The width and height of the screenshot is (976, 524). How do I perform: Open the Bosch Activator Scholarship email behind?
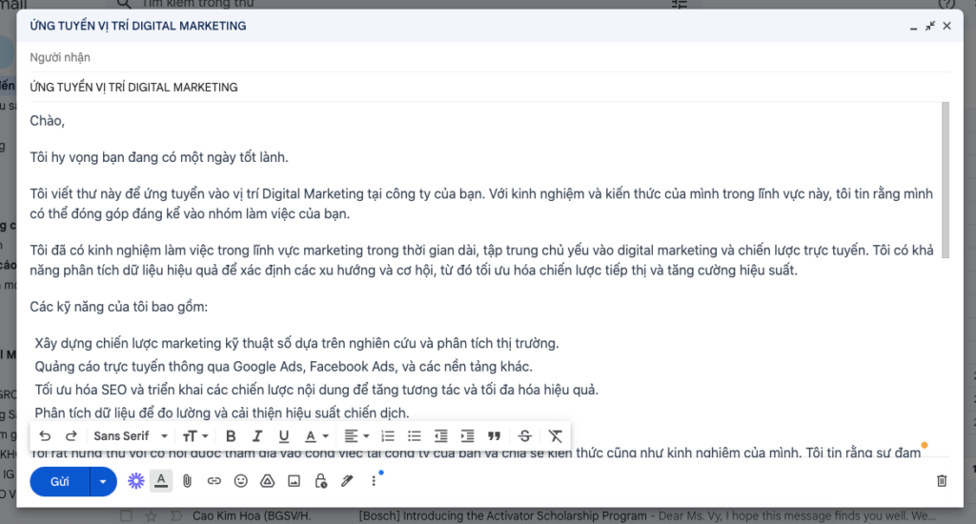click(647, 516)
